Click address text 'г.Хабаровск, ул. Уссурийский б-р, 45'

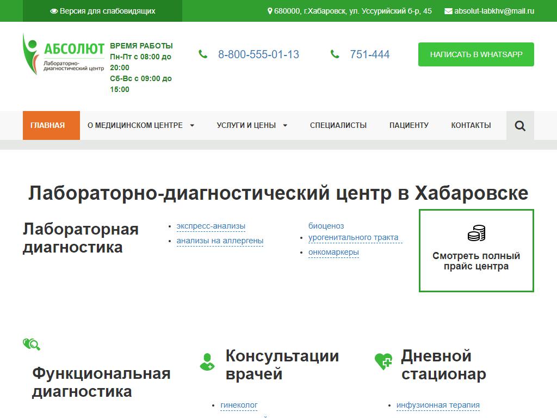click(368, 11)
